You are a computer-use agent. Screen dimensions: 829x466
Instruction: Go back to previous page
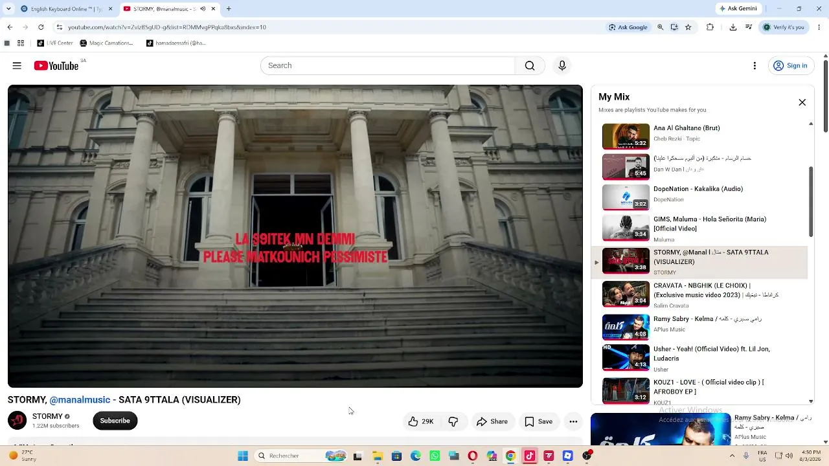pos(10,27)
